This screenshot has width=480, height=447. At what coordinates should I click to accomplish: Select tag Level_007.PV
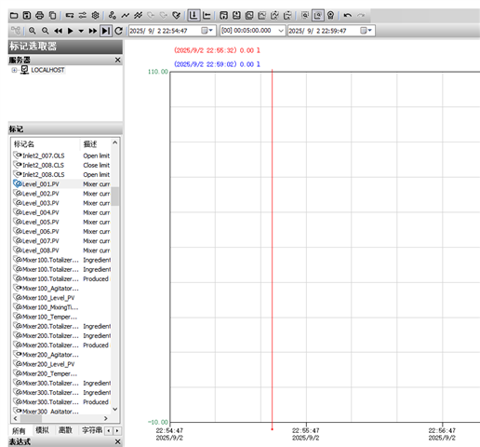tap(41, 241)
